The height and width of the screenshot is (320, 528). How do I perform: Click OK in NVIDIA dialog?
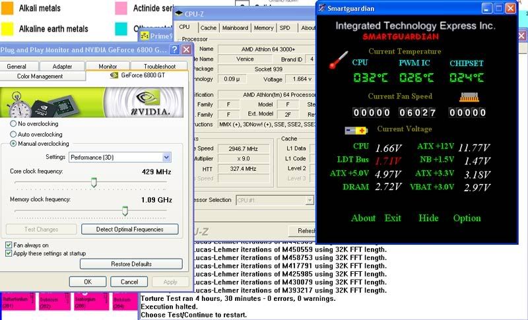click(x=88, y=282)
